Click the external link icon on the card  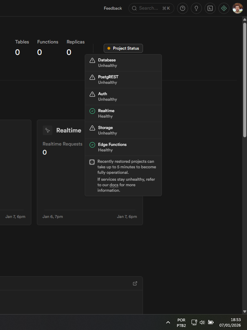click(x=135, y=283)
